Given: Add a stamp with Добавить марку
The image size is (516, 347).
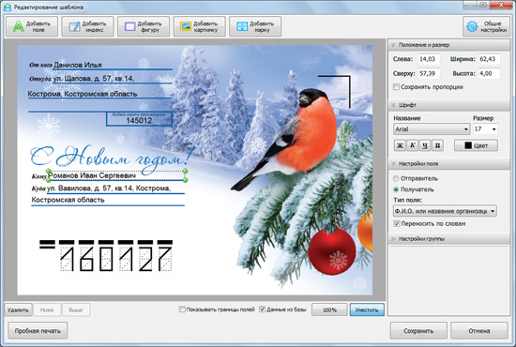Looking at the screenshot, I should click(x=255, y=26).
